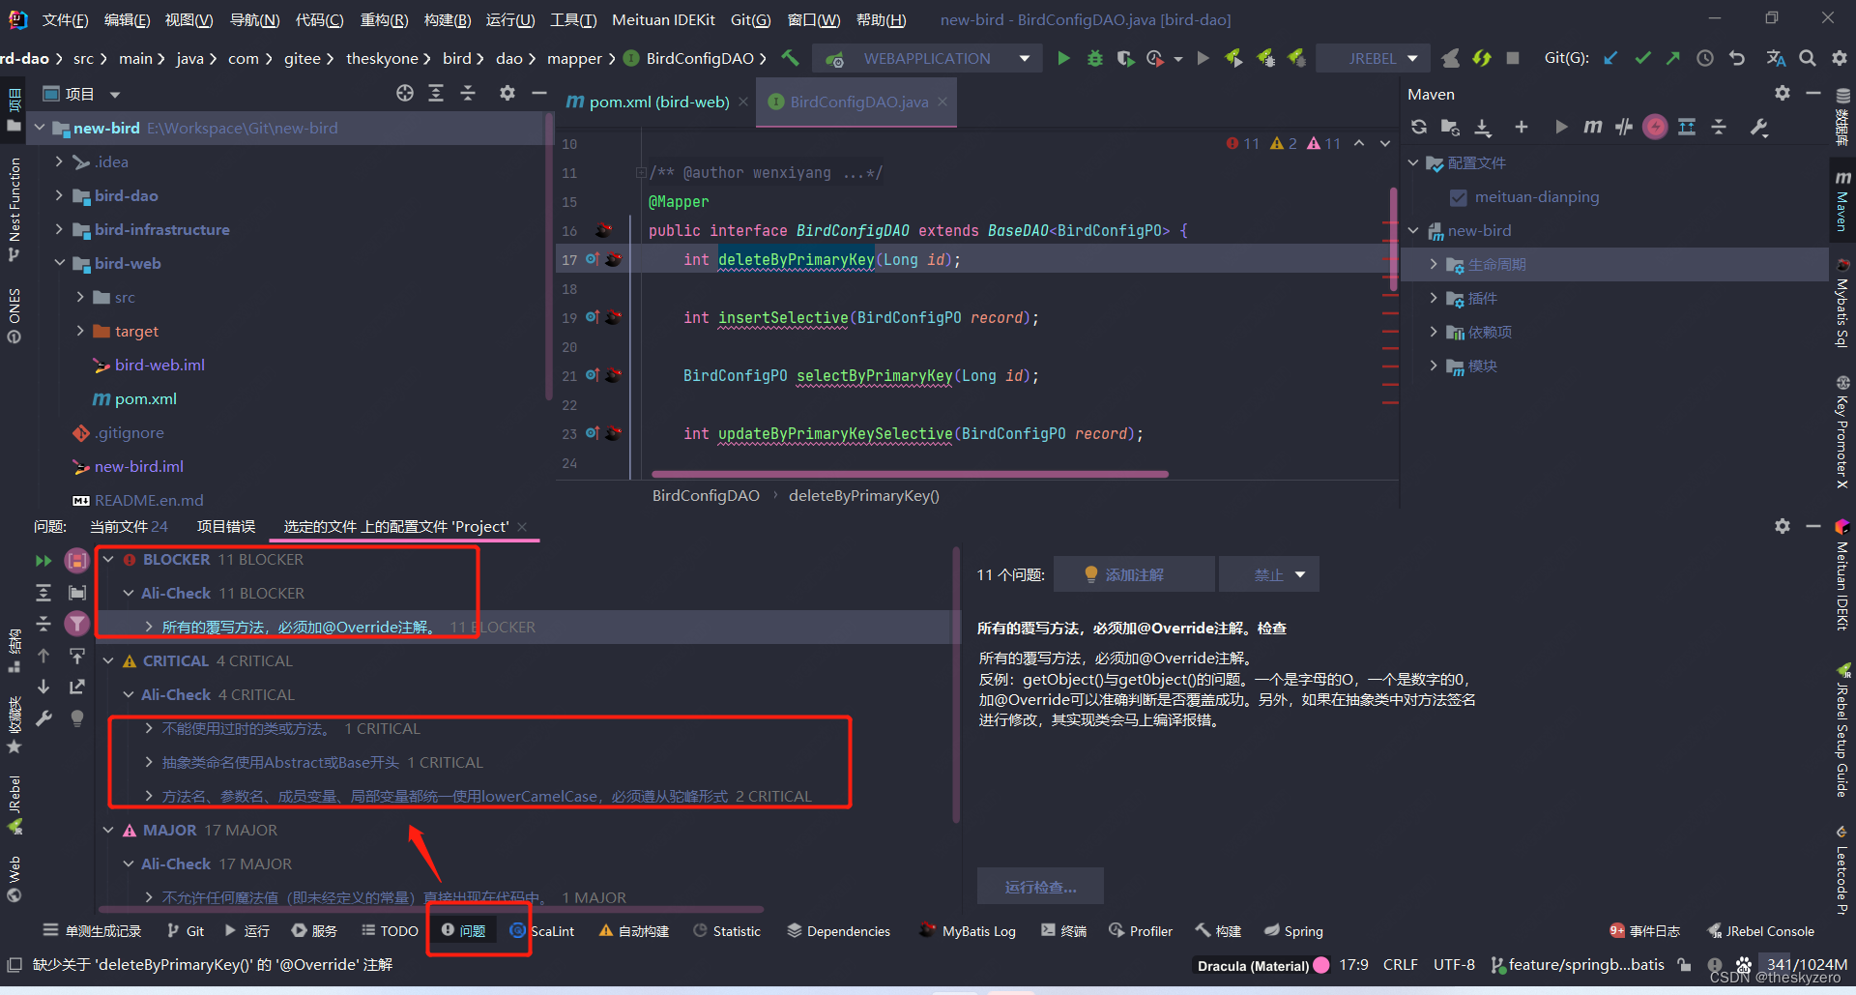The width and height of the screenshot is (1856, 995).
Task: Open 项目 view dropdown arrow
Action: click(x=115, y=95)
